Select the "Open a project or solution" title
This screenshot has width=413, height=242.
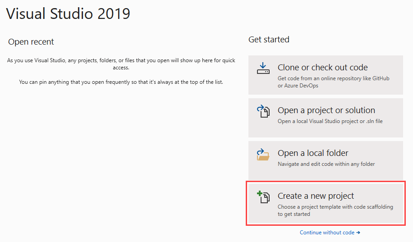pyautogui.click(x=326, y=110)
